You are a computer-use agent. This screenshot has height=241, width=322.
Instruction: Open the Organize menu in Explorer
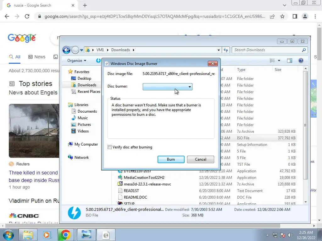77,61
